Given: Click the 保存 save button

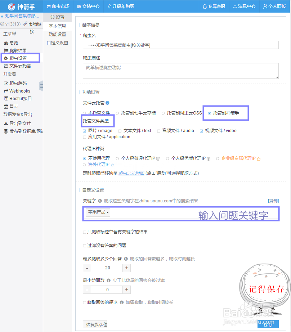Looking at the screenshot, I should pyautogui.click(x=268, y=324).
